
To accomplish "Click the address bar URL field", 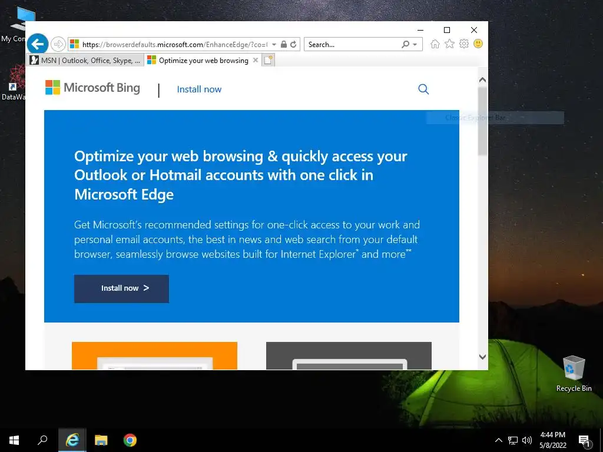I will 175,44.
